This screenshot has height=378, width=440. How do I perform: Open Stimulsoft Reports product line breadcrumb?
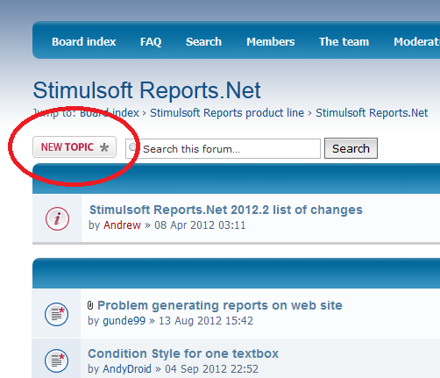[x=227, y=113]
